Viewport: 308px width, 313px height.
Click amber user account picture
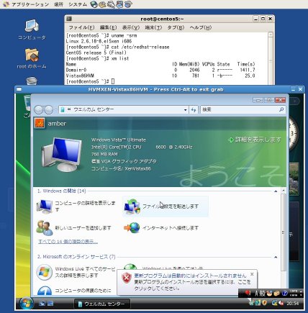pos(40,124)
